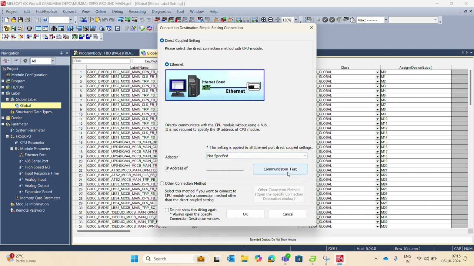Screen dimensions: 474x266
Task: Click the M5 assign device cell
Action: pyautogui.click(x=415, y=95)
